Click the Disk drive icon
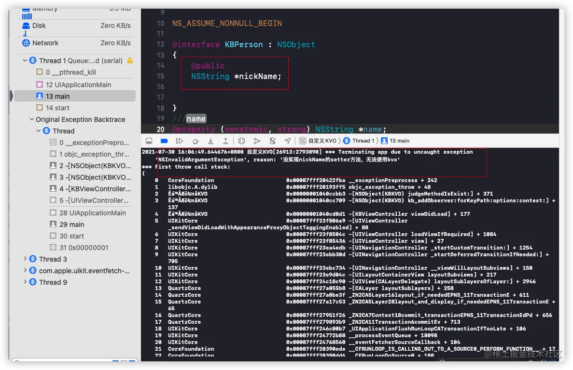Screen dimensions: 573x370 click(26, 26)
